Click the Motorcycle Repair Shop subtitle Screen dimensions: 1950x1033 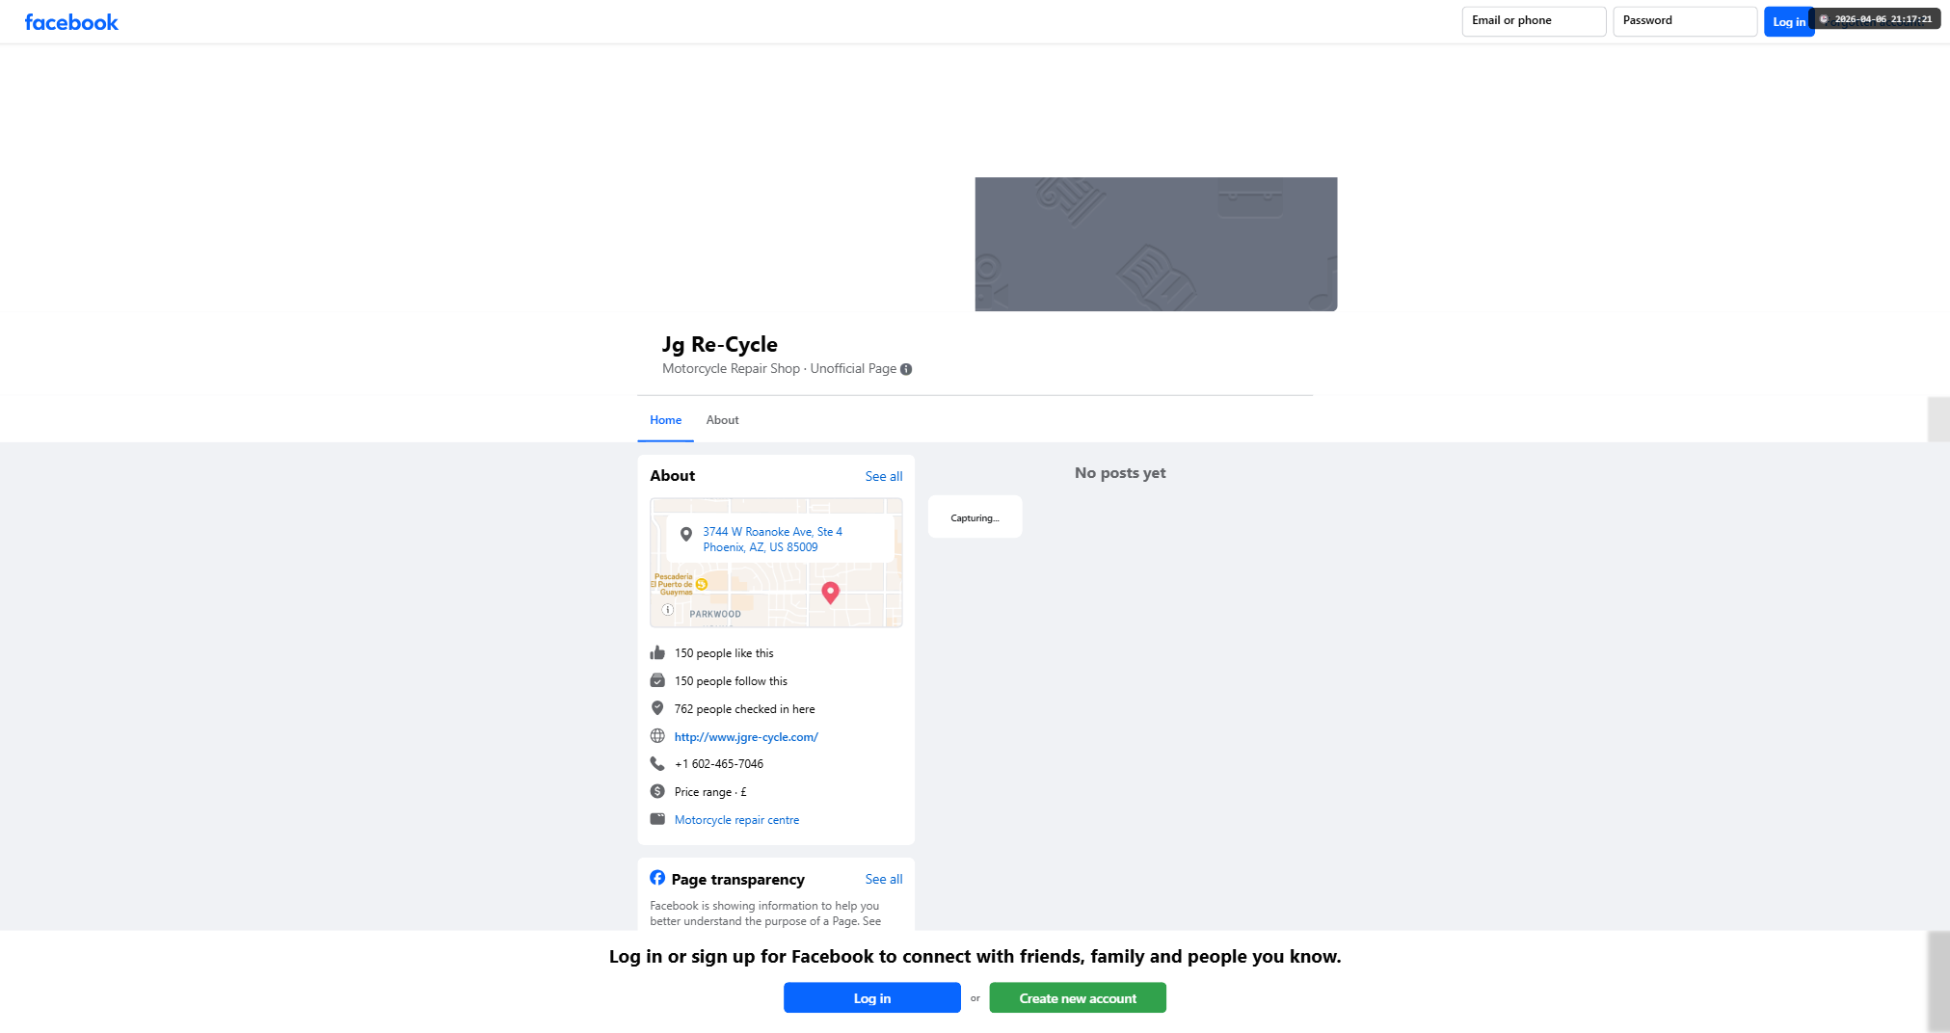(x=731, y=369)
